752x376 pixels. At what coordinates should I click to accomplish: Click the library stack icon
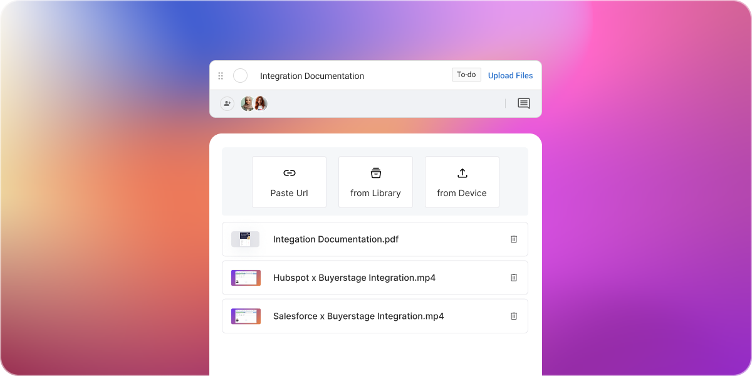tap(375, 173)
